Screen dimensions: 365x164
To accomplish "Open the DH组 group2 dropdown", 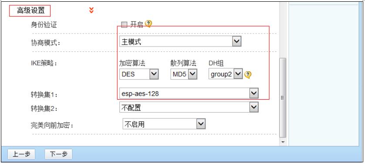I will (x=226, y=74).
